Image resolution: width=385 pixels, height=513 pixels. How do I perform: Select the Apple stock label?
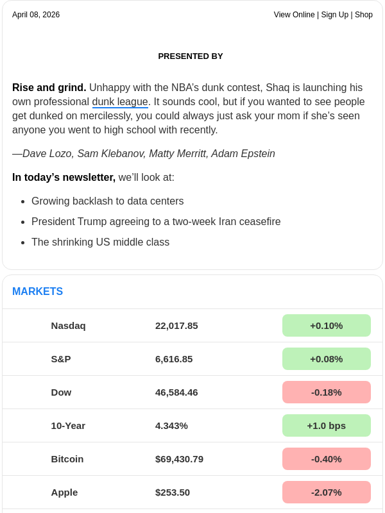64,492
